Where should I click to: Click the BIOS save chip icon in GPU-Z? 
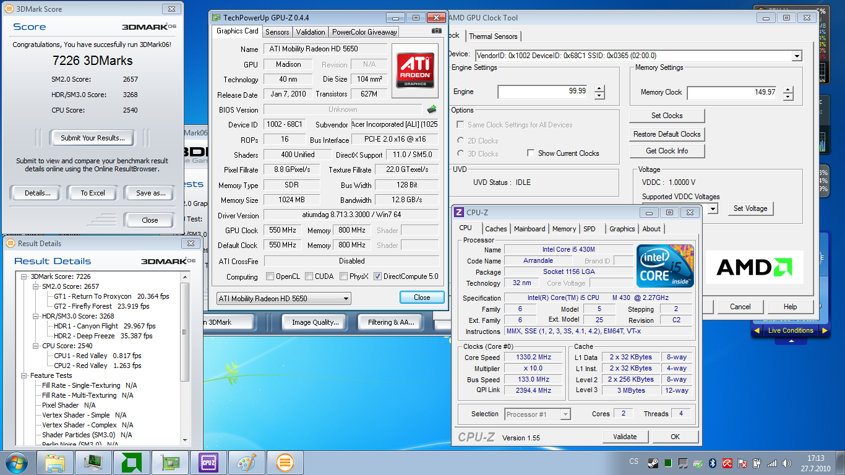(432, 109)
